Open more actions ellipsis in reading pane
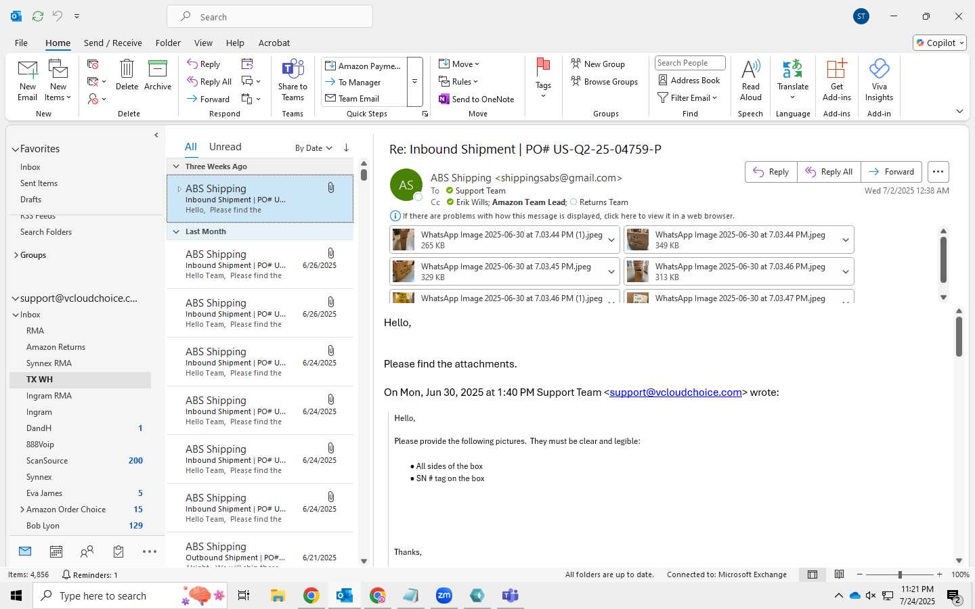 pos(938,172)
